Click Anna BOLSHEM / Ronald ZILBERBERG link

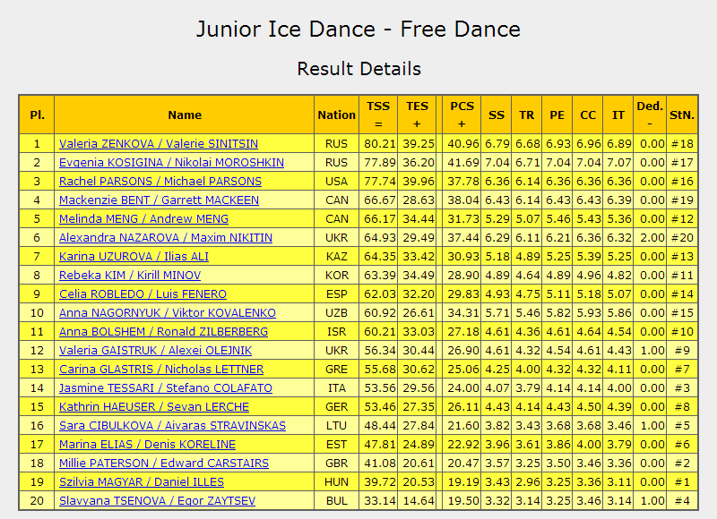coord(163,331)
